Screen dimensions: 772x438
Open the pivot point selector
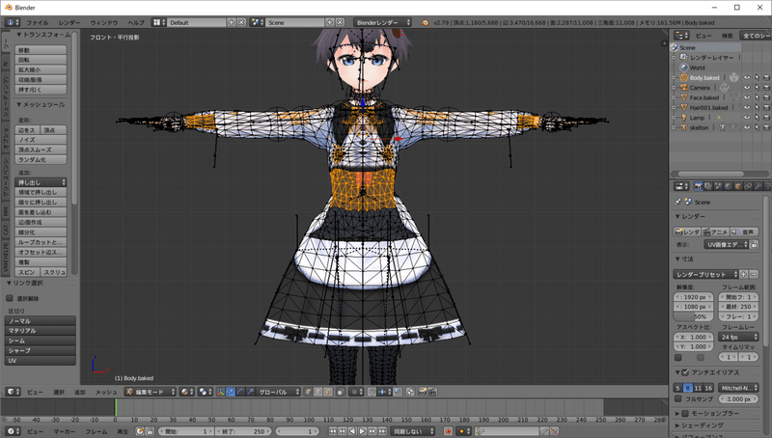point(204,392)
